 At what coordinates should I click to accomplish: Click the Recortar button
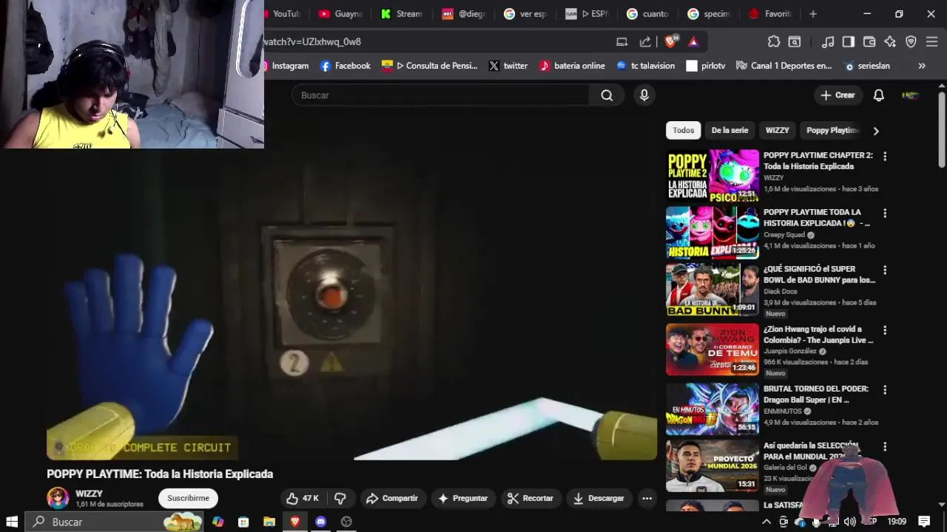(x=530, y=499)
